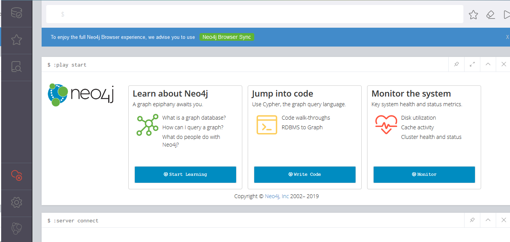Click 'What is a graph database?' text
This screenshot has height=242, width=510.
[194, 118]
